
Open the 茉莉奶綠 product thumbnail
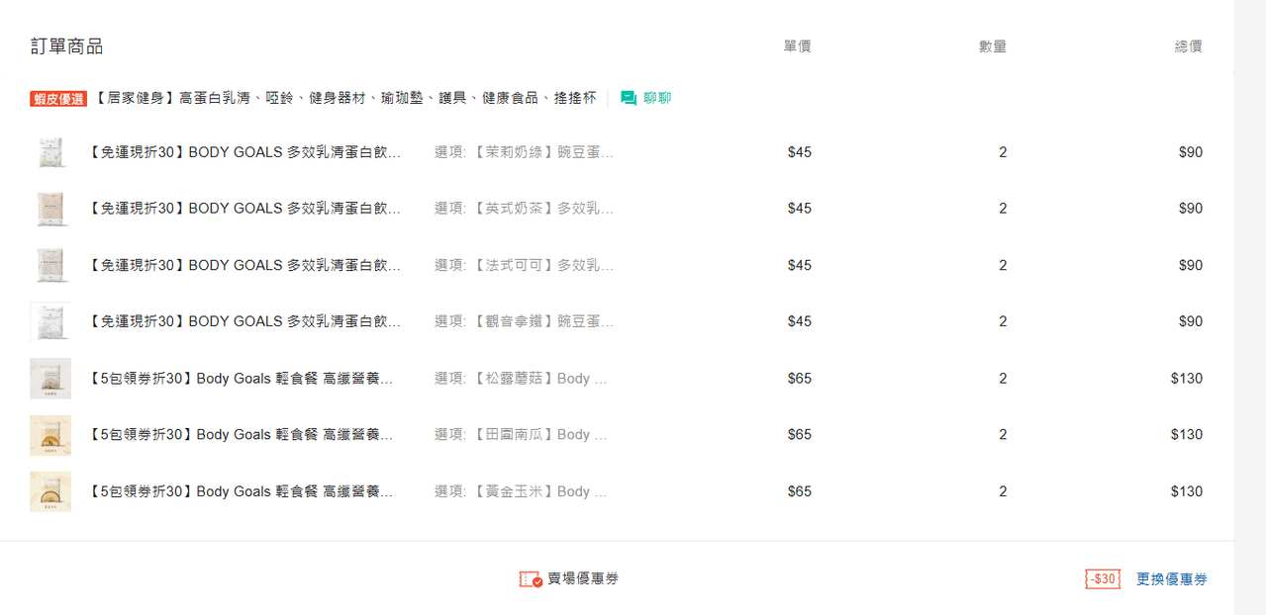pos(50,152)
